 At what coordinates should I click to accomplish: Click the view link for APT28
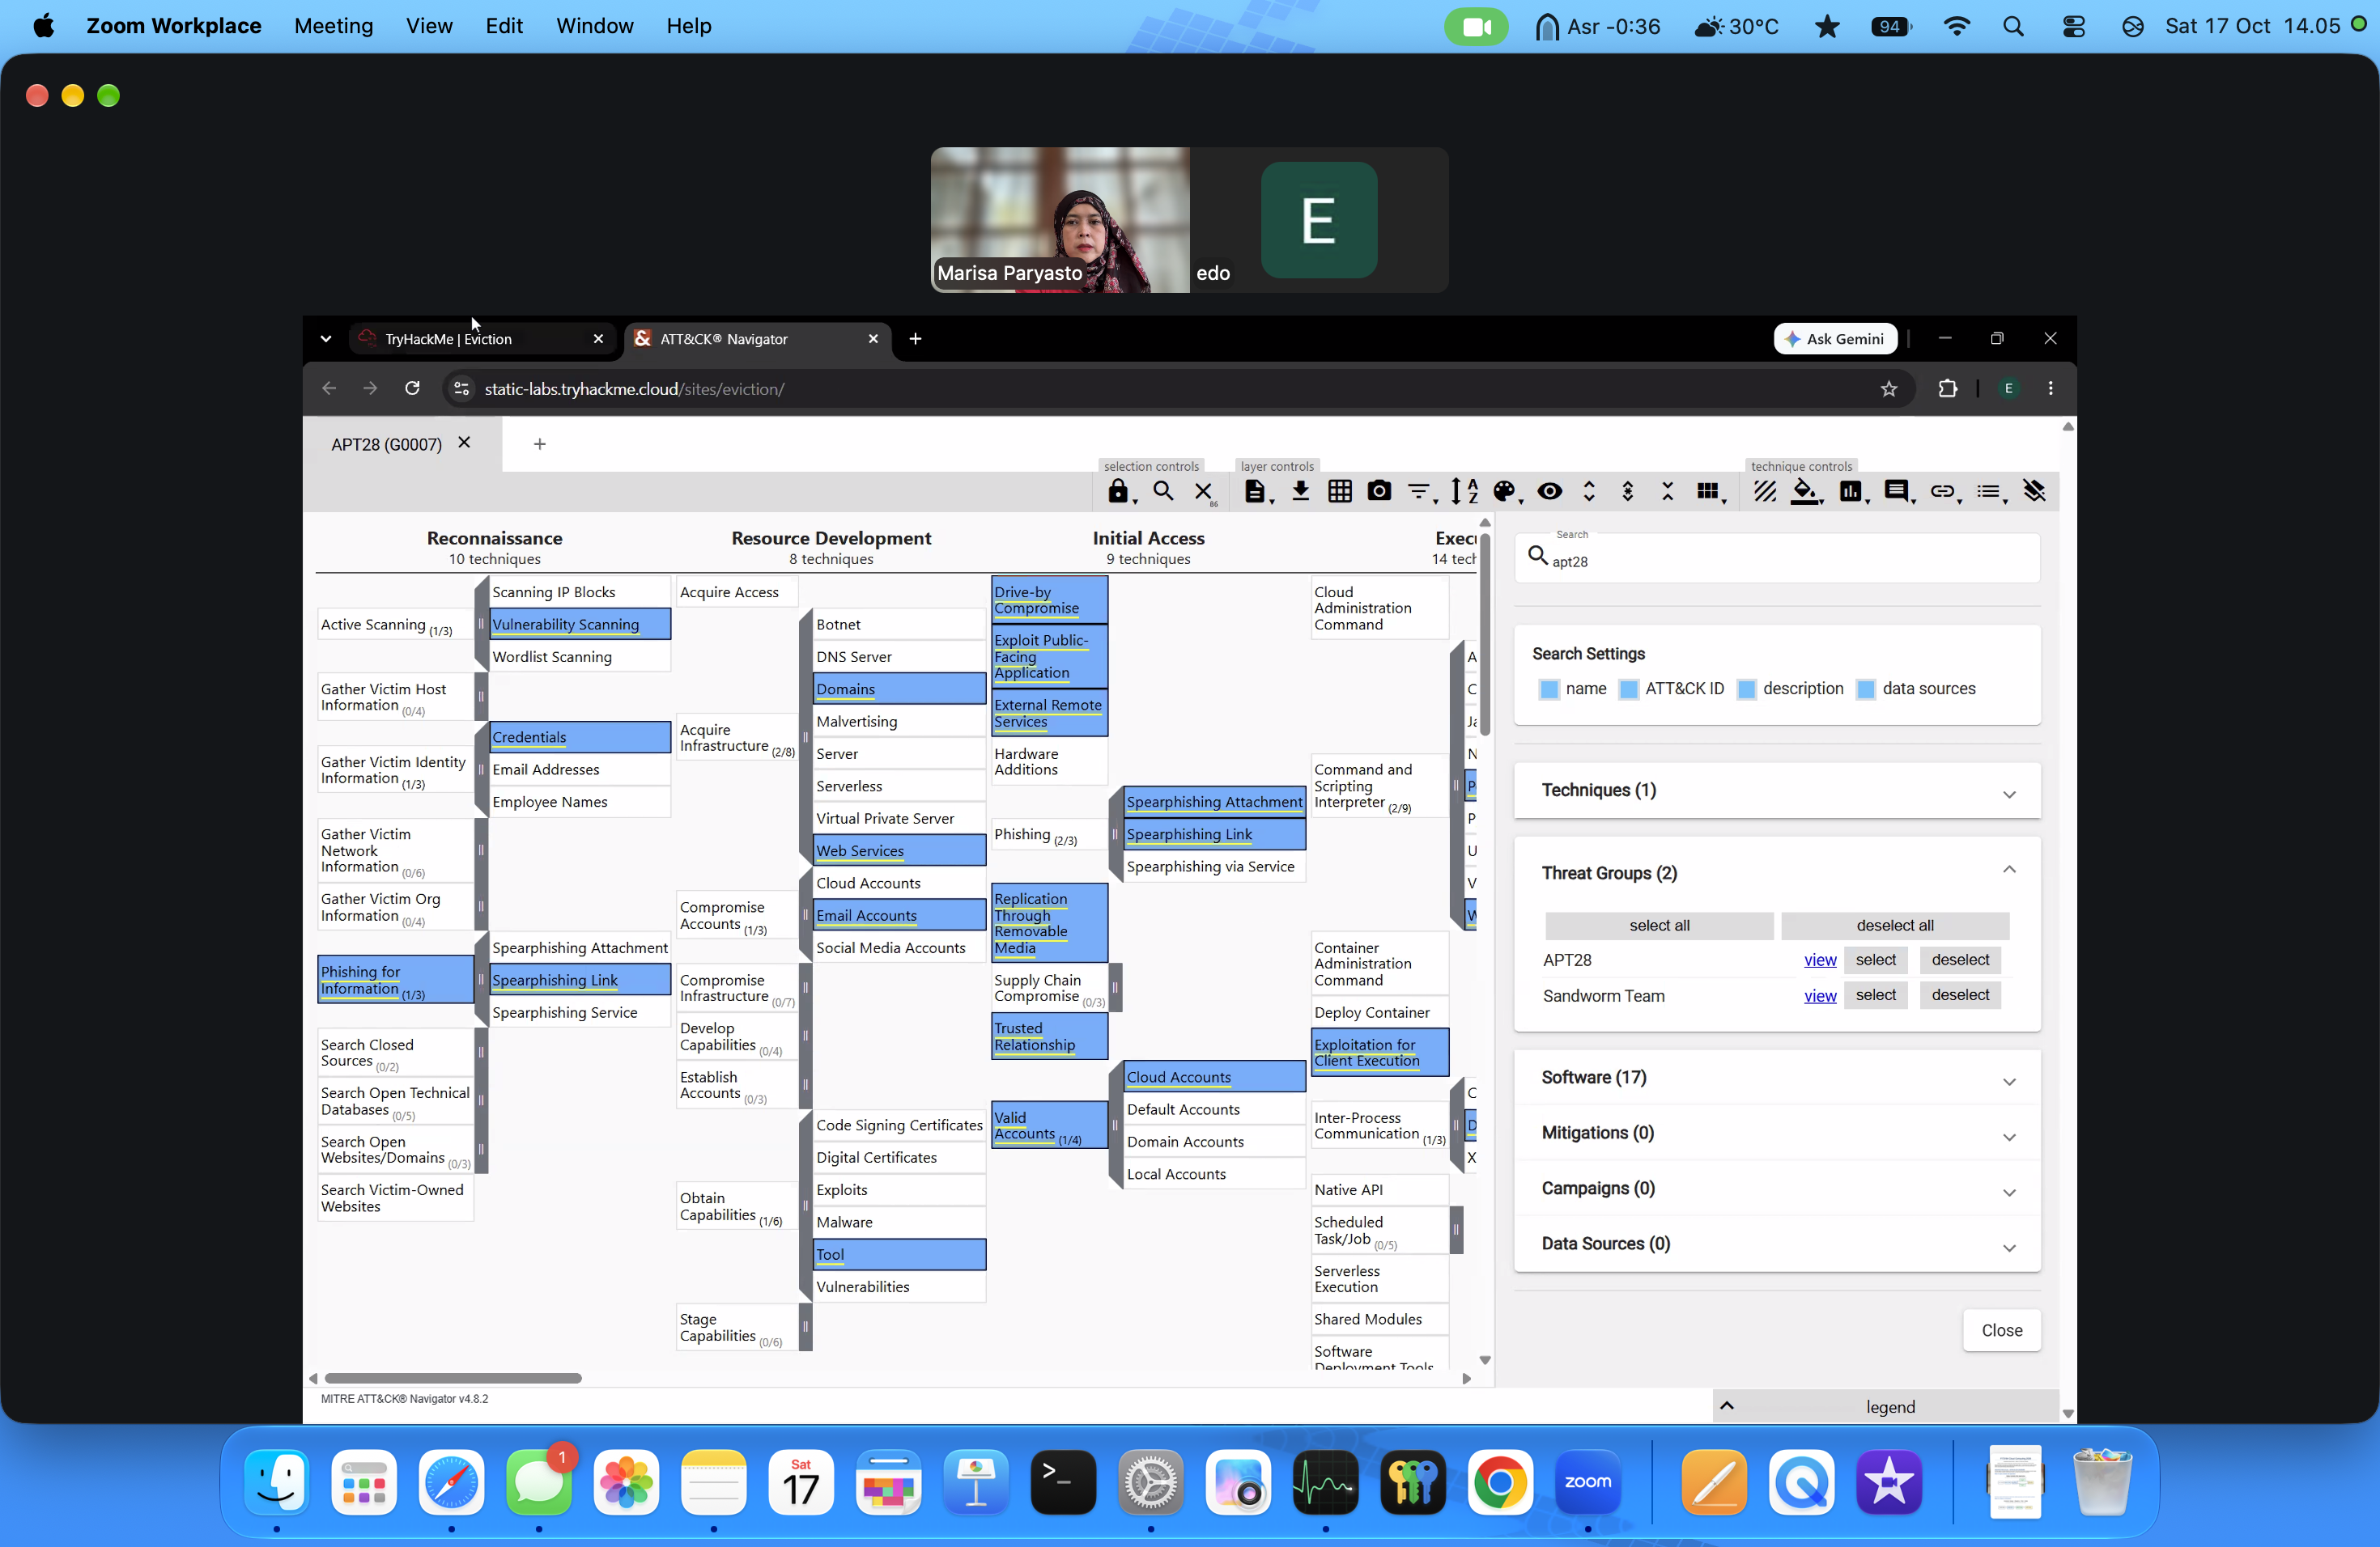click(x=1820, y=960)
